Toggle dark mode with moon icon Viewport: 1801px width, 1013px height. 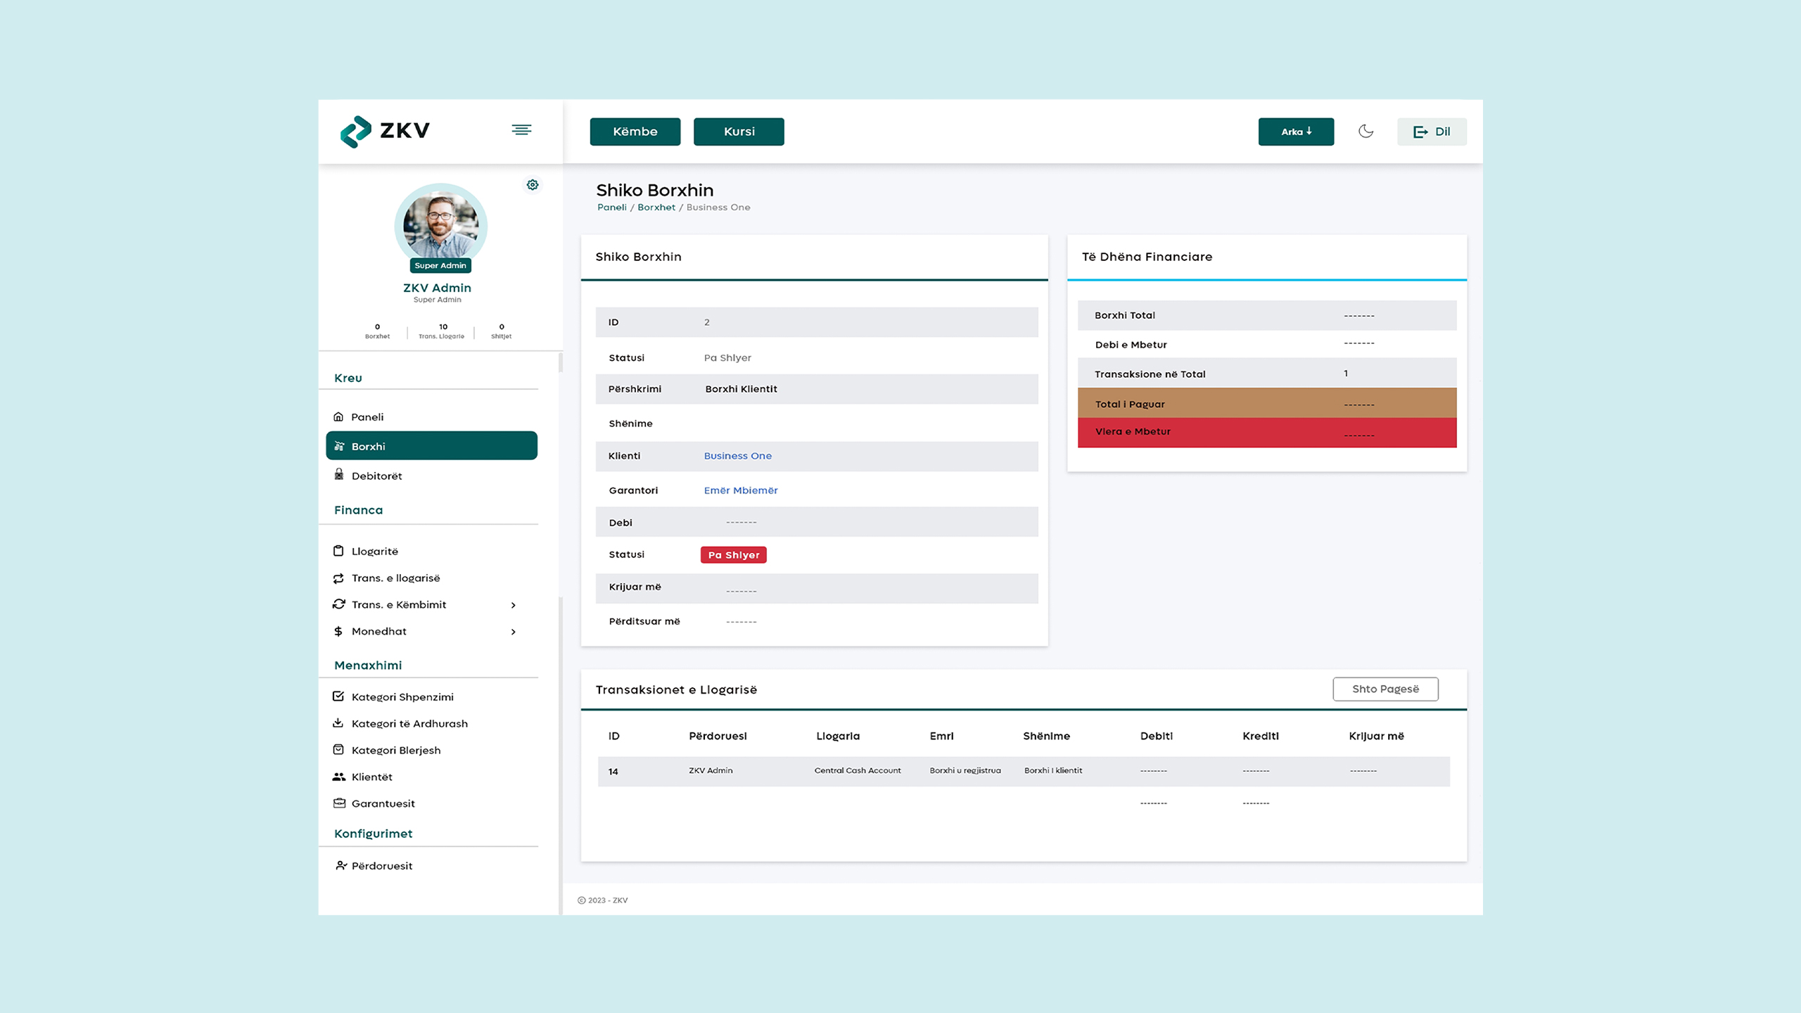(x=1366, y=132)
